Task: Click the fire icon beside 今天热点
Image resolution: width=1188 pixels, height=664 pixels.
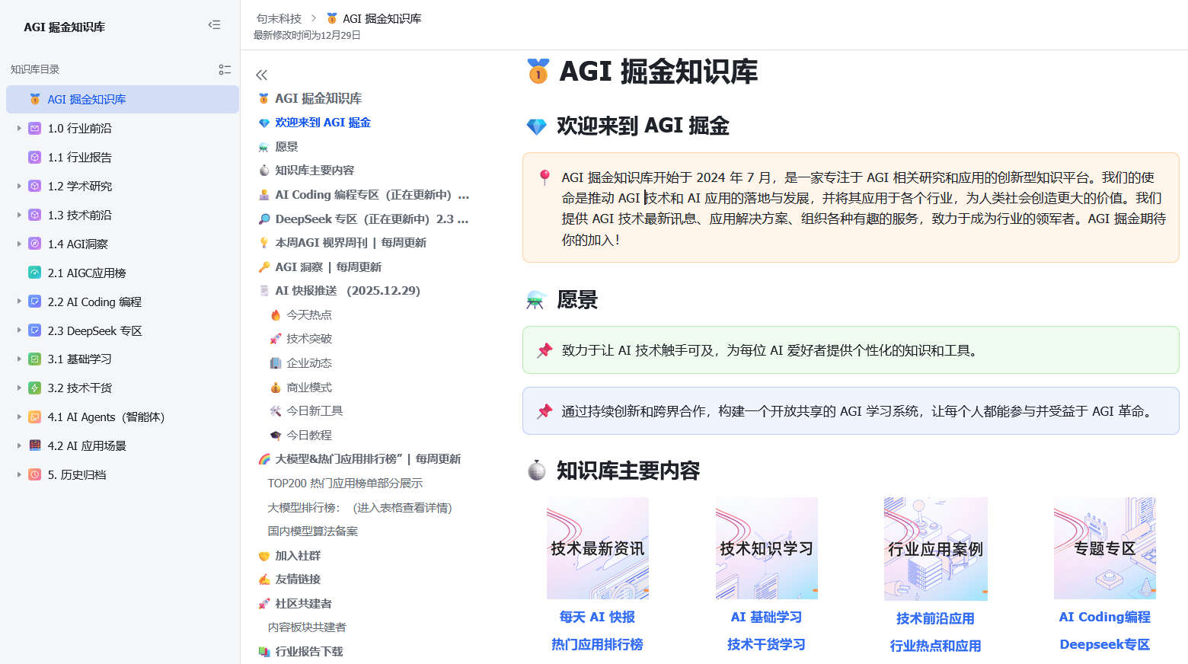Action: [x=276, y=315]
